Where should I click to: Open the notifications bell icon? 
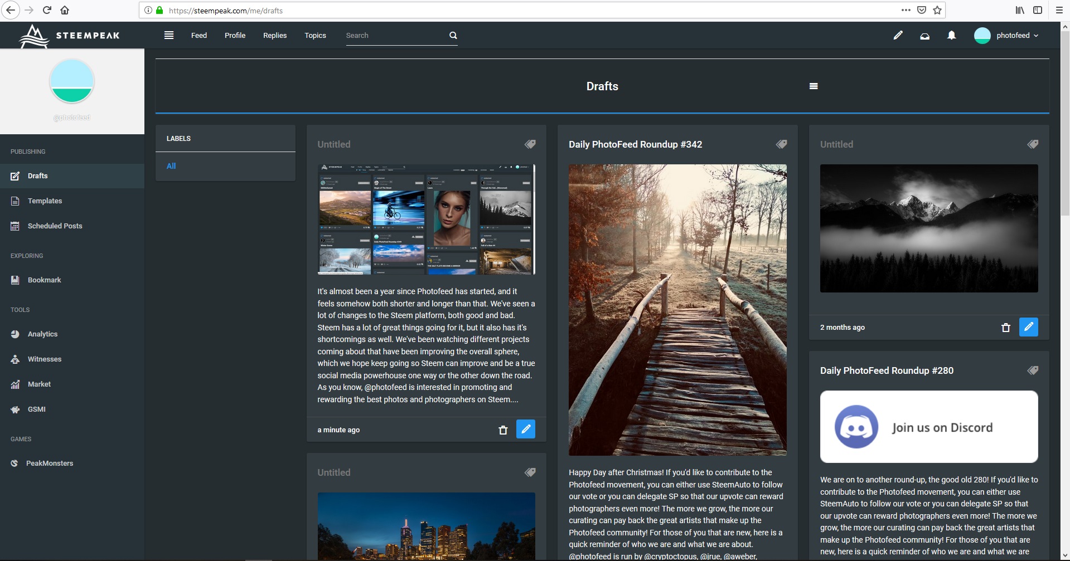[951, 35]
